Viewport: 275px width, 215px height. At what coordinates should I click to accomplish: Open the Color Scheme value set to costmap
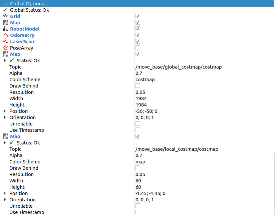[x=145, y=80]
